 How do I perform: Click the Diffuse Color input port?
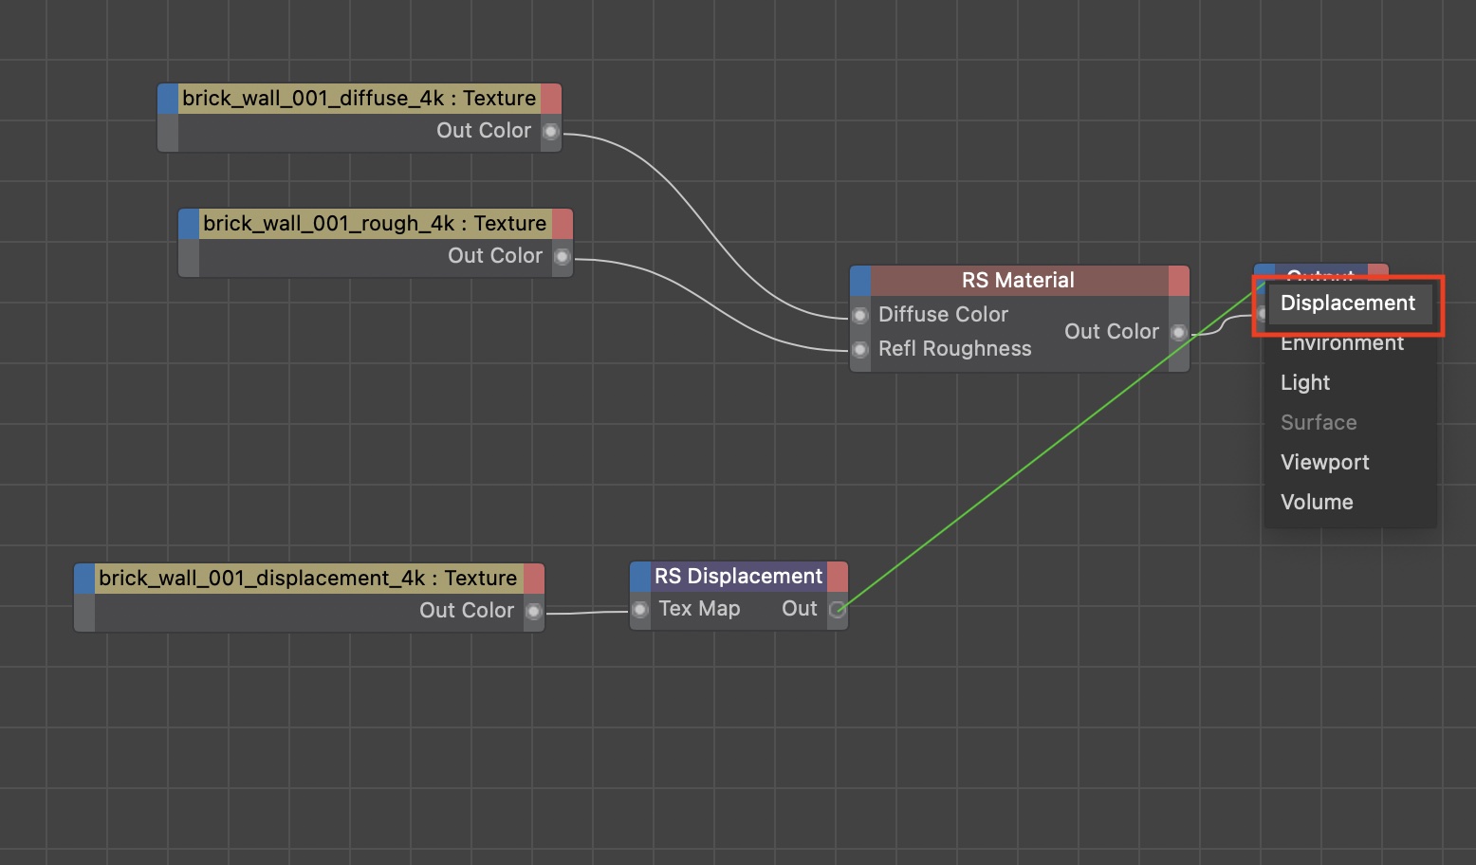click(860, 315)
